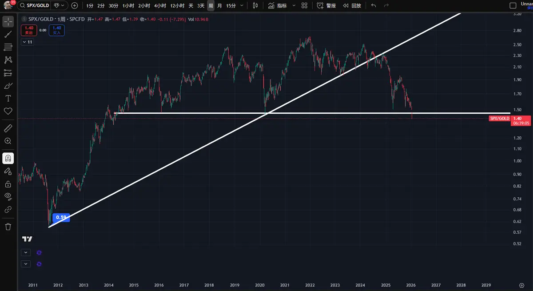Click the 2.50 value on the price axis
Screen dimensions: 533x291
[517, 45]
